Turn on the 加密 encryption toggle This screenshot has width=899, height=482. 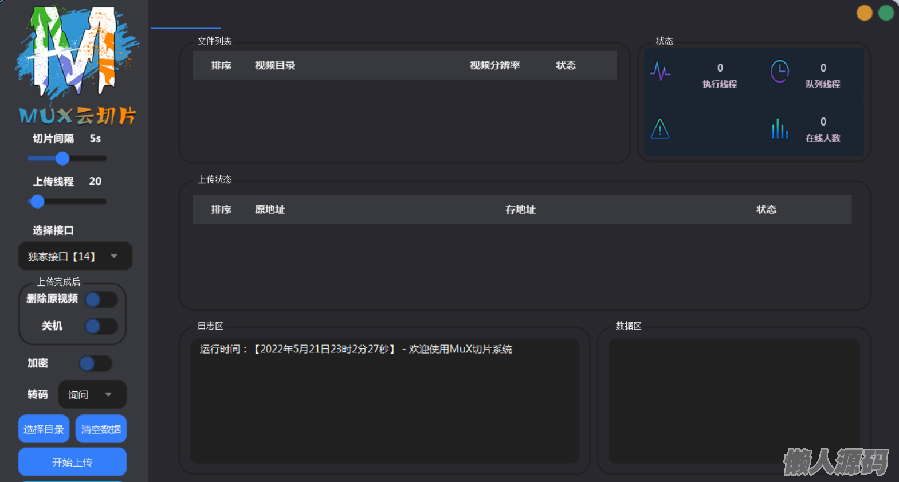pos(95,363)
